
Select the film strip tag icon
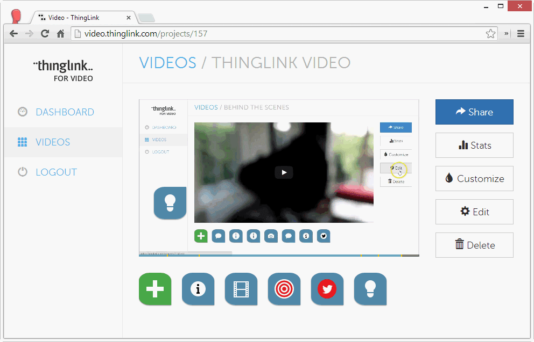[x=241, y=289]
